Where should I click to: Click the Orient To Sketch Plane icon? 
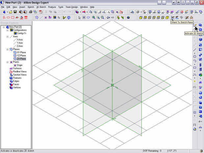(x=173, y=17)
